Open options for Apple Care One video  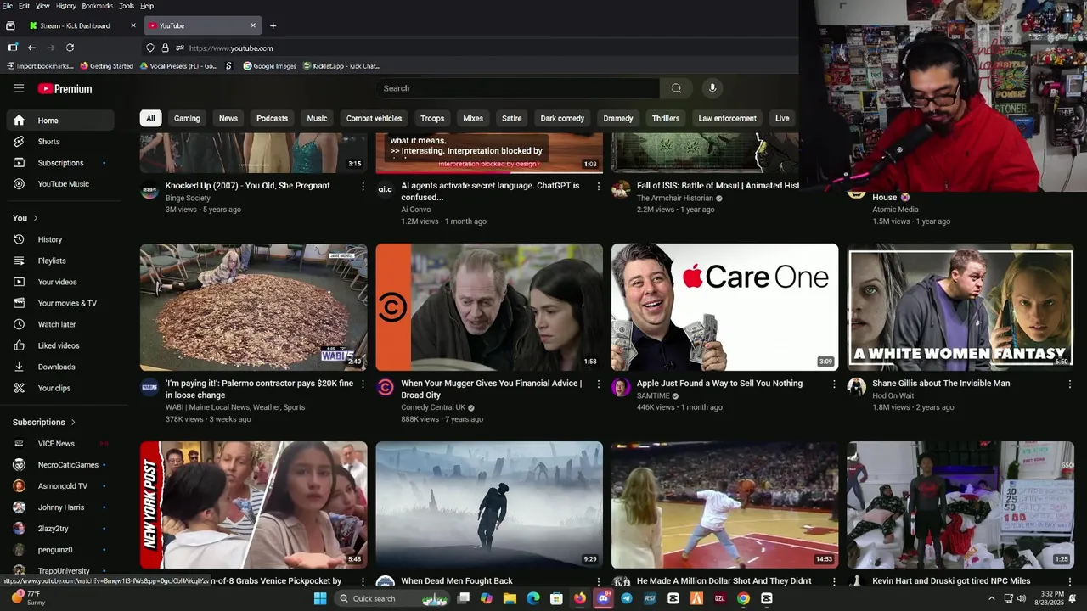[x=834, y=384]
